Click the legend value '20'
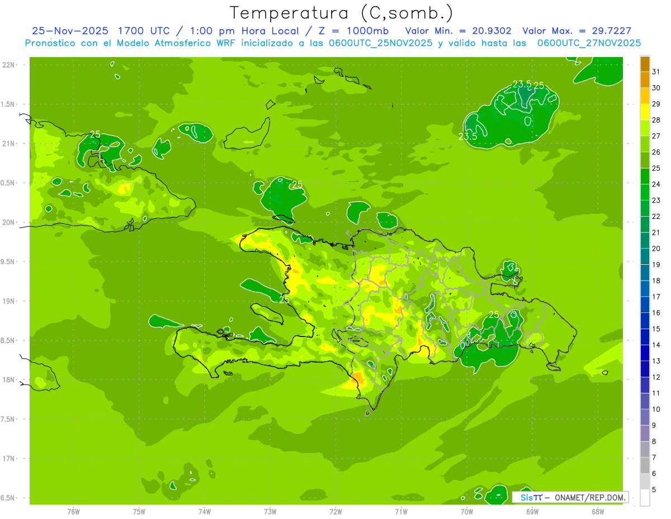Image resolution: width=671 pixels, height=519 pixels. (656, 249)
